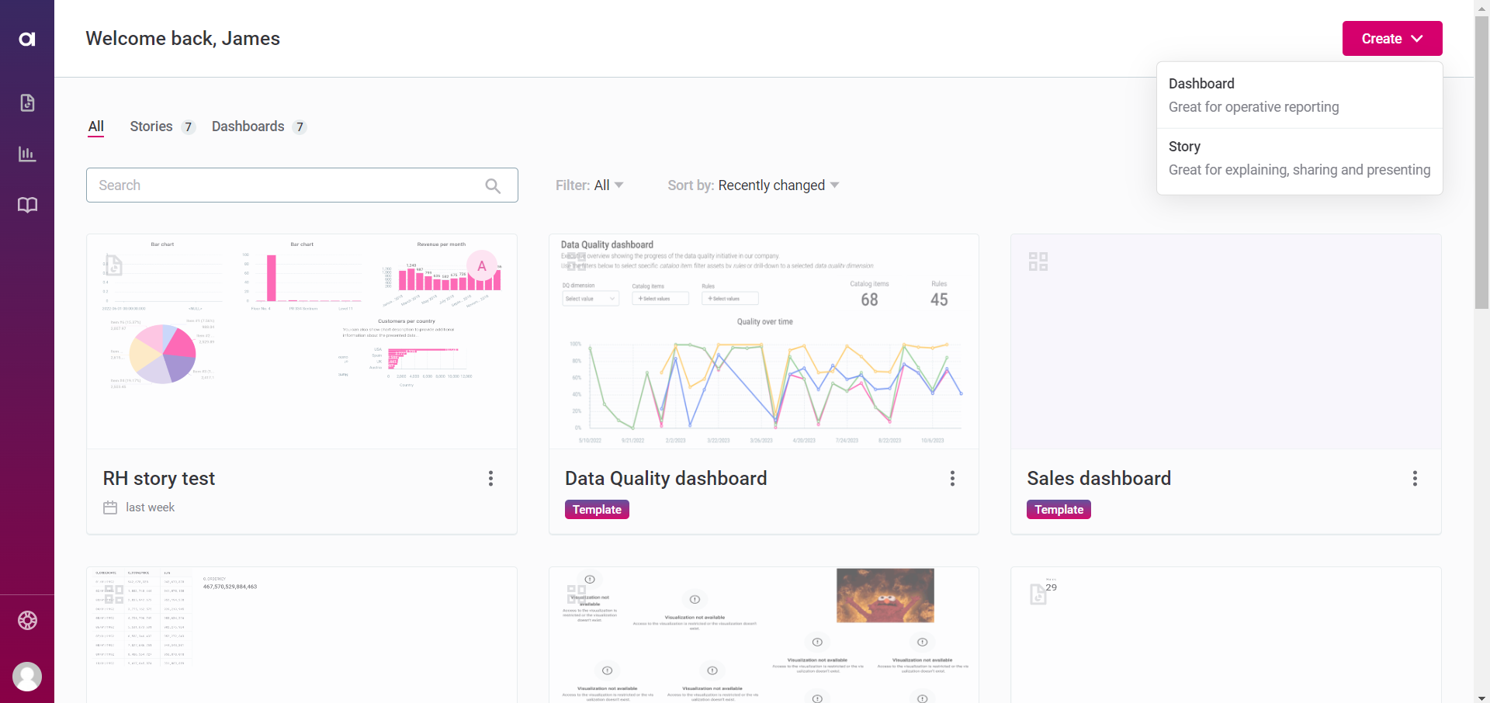Image resolution: width=1490 pixels, height=703 pixels.
Task: Click the help wheel icon near sidebar bottom
Action: [x=27, y=620]
